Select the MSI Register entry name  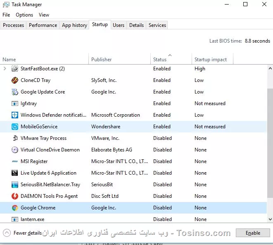tap(34, 161)
